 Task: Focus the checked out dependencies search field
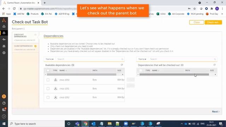[x=181, y=59]
